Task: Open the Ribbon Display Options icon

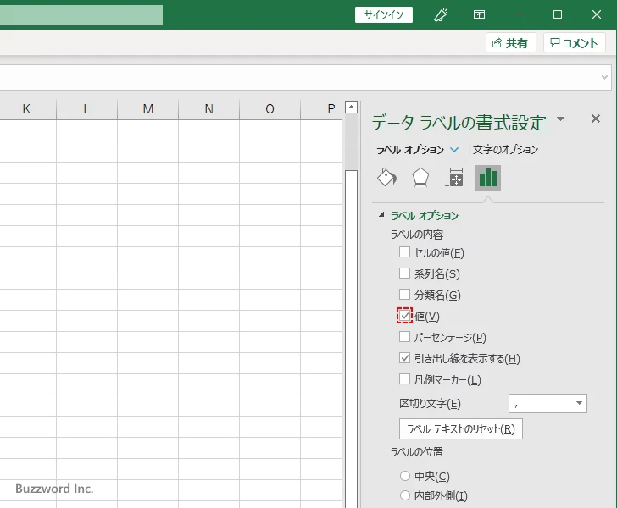Action: pos(479,15)
